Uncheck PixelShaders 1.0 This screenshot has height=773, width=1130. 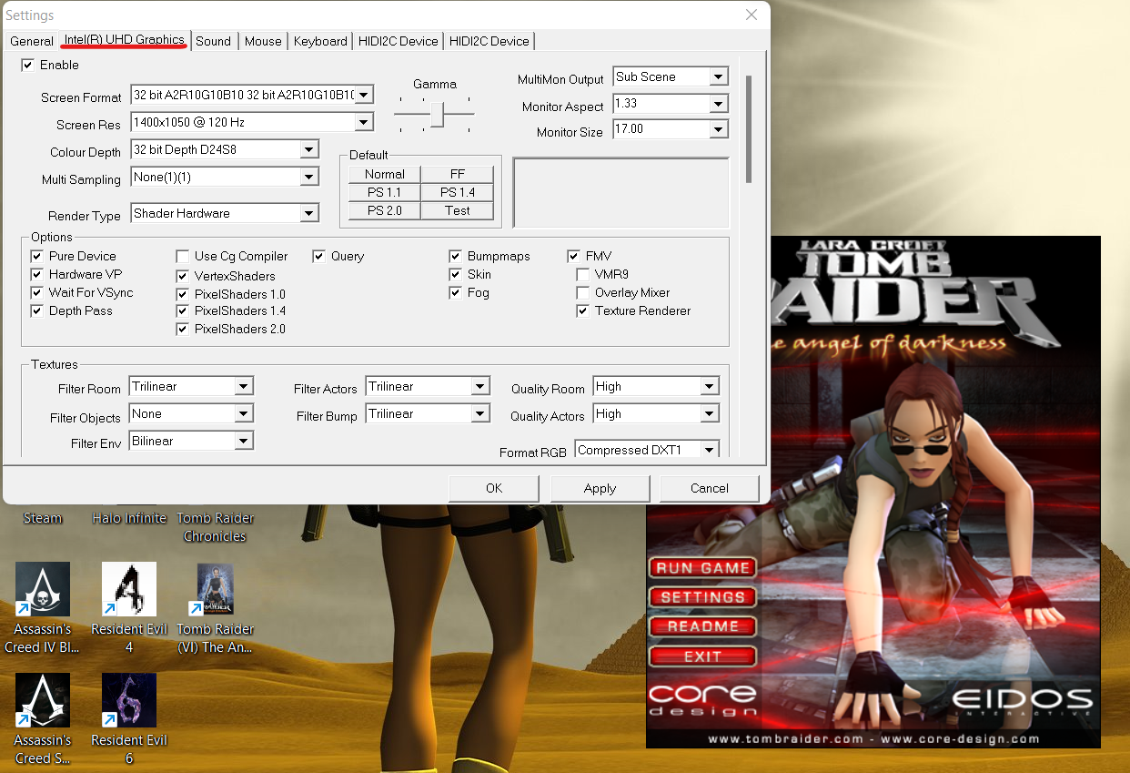pyautogui.click(x=183, y=294)
